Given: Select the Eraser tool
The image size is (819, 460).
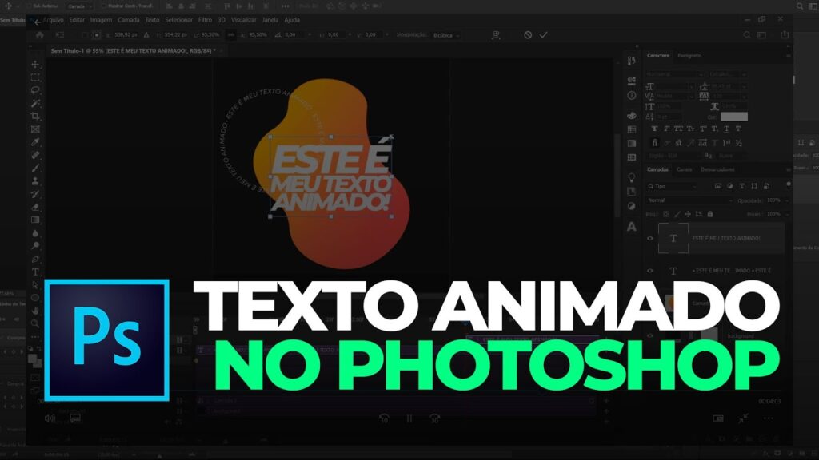Looking at the screenshot, I should point(35,207).
